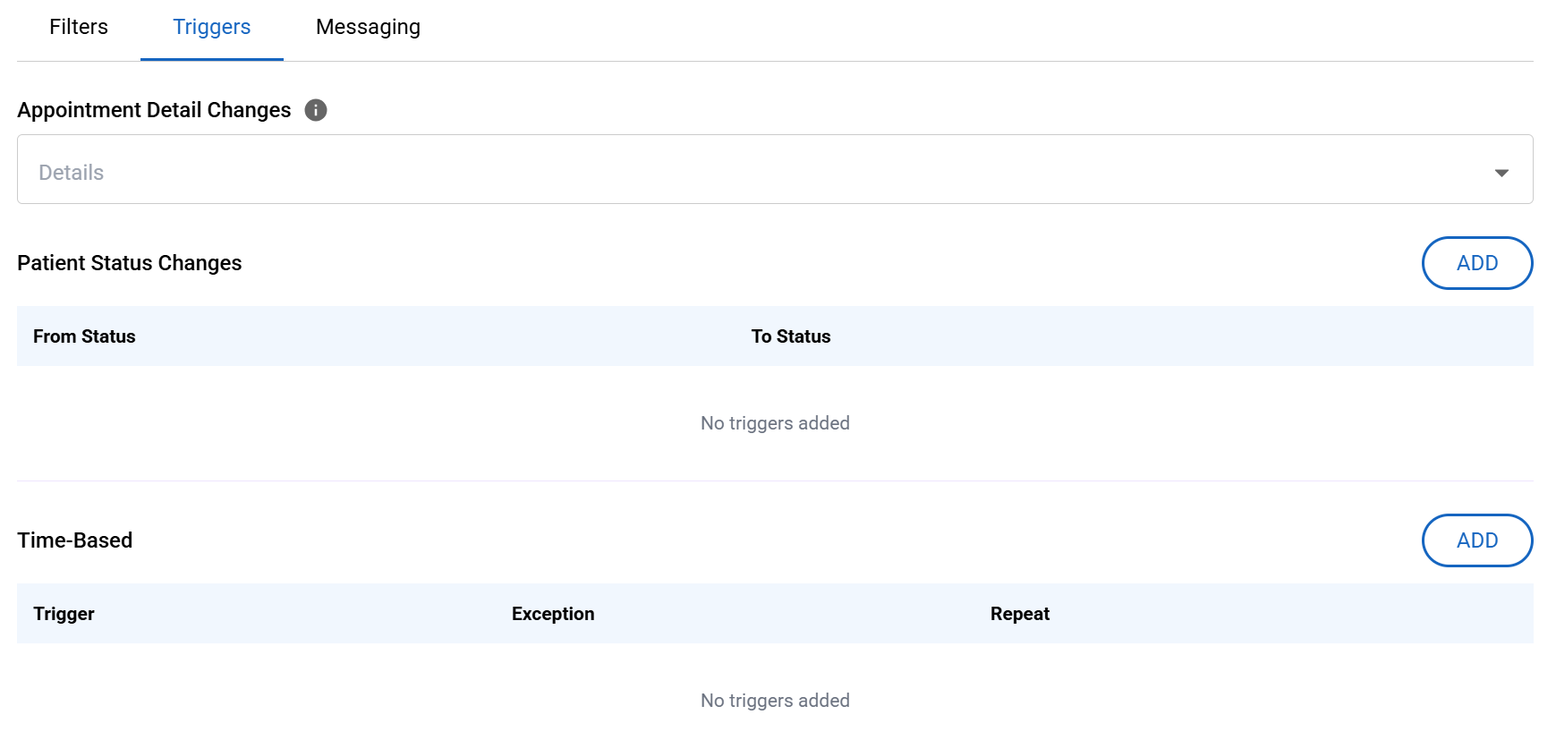Image resolution: width=1556 pixels, height=740 pixels.
Task: Click the From Status column header
Action: 84,336
